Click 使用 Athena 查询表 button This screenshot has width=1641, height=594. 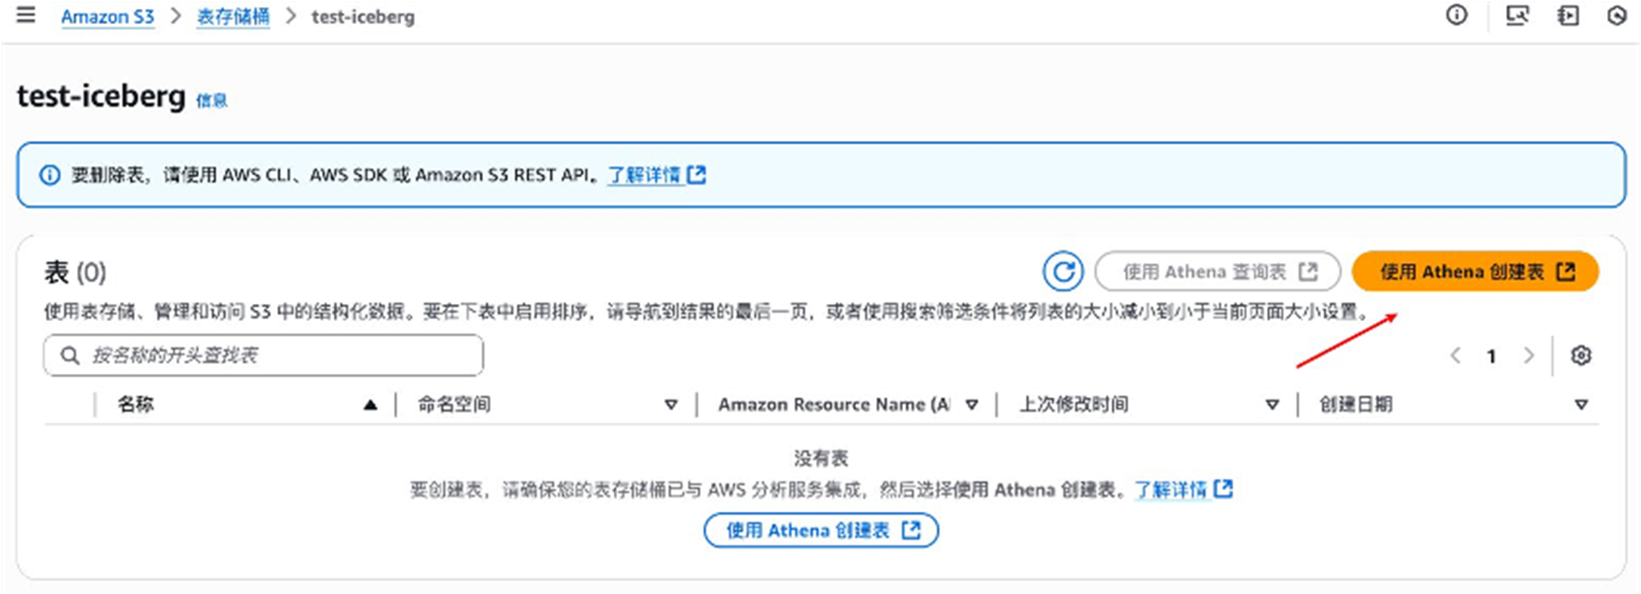tap(1217, 271)
